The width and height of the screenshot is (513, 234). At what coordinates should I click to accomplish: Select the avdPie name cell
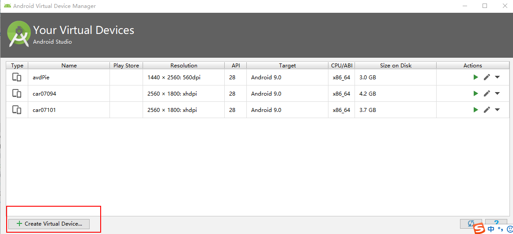pos(69,78)
